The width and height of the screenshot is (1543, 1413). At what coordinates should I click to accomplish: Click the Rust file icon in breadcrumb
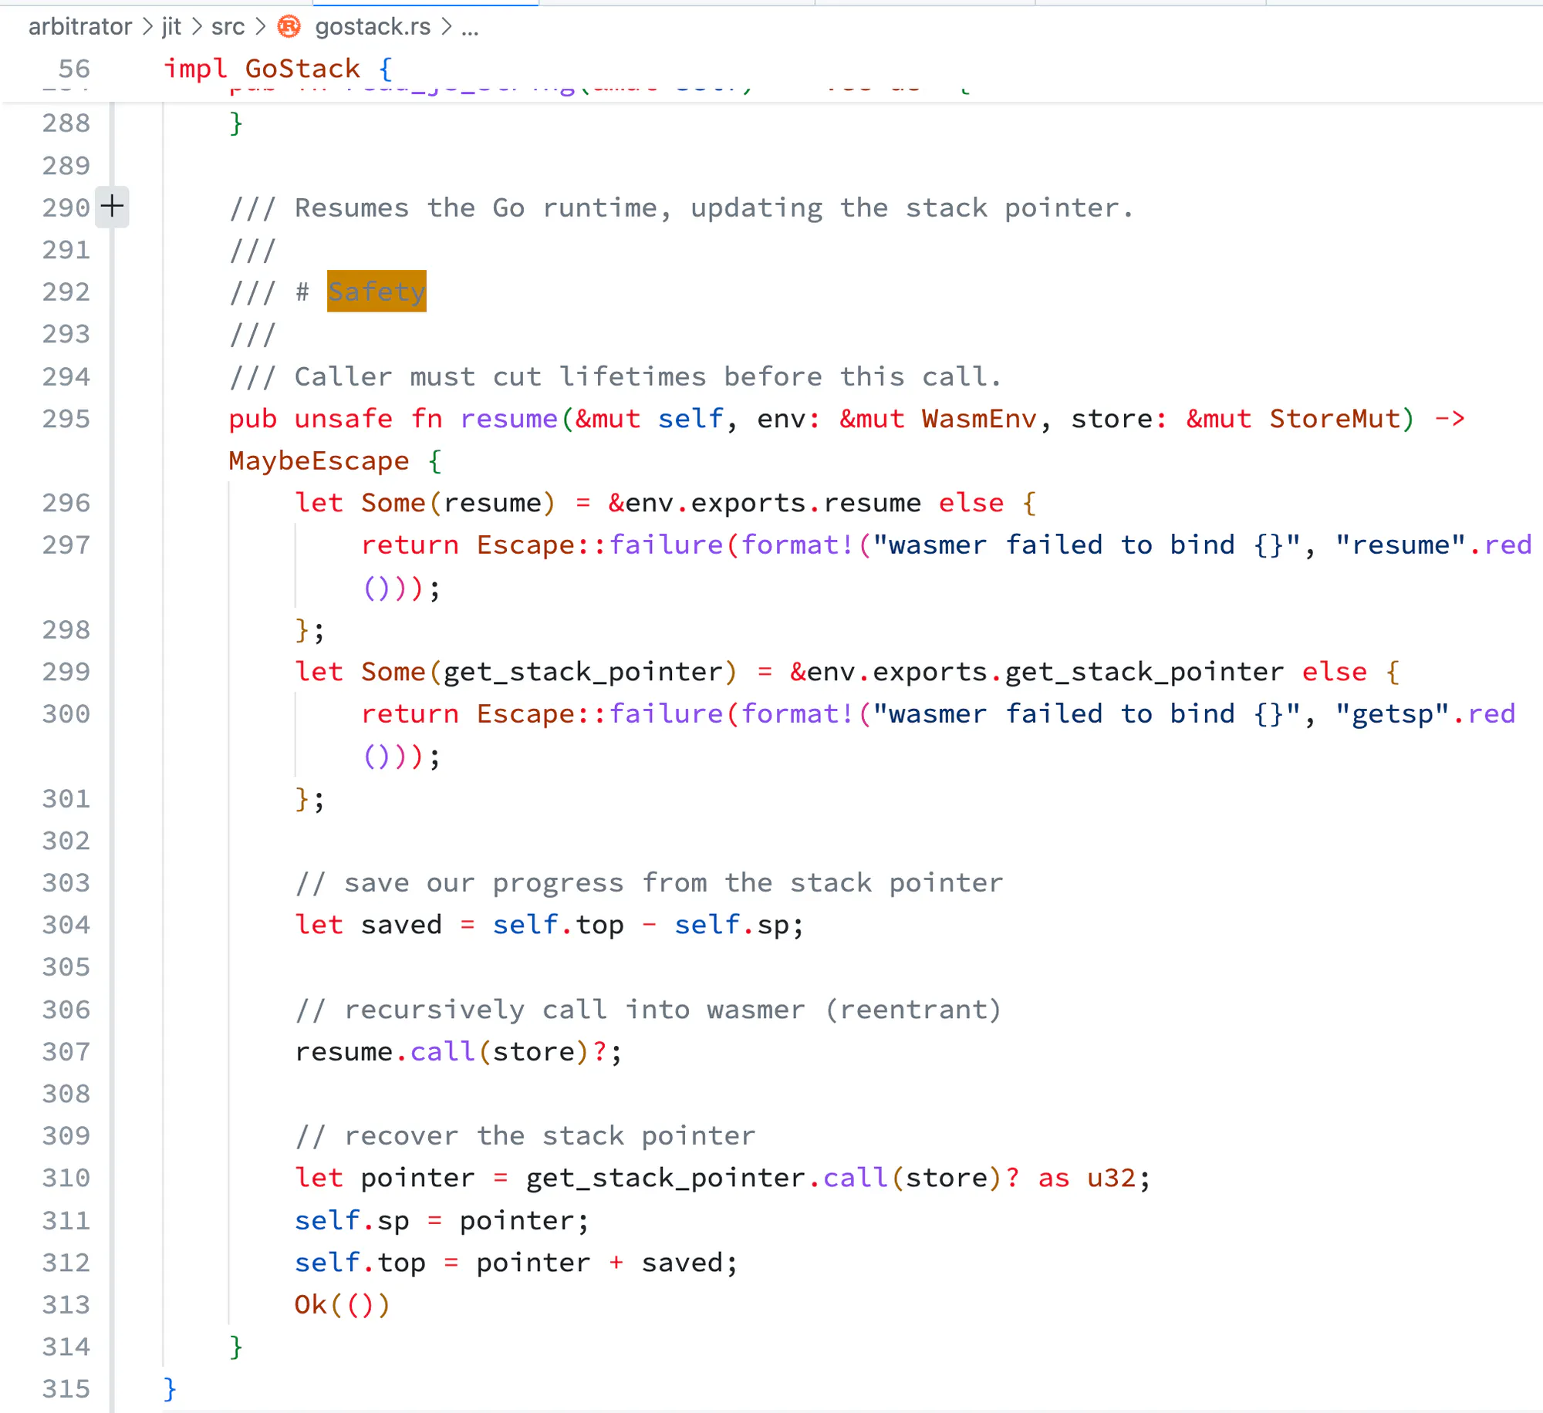[289, 27]
